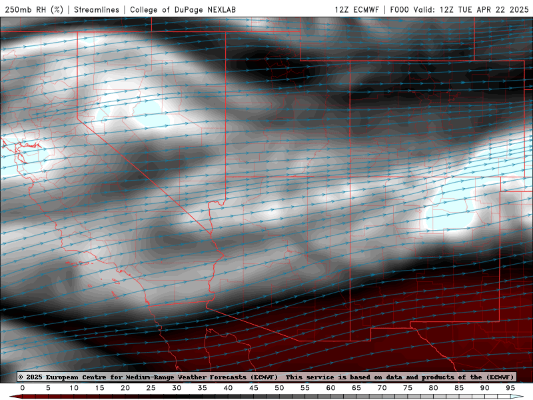The height and width of the screenshot is (400, 533).
Task: Click the '0' label on color scale
Action: pos(23,388)
